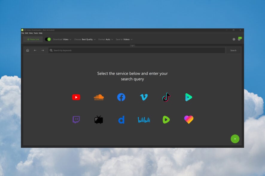Viewport: 265px width, 176px height.
Task: Open the Download Video dropdown
Action: click(x=62, y=39)
